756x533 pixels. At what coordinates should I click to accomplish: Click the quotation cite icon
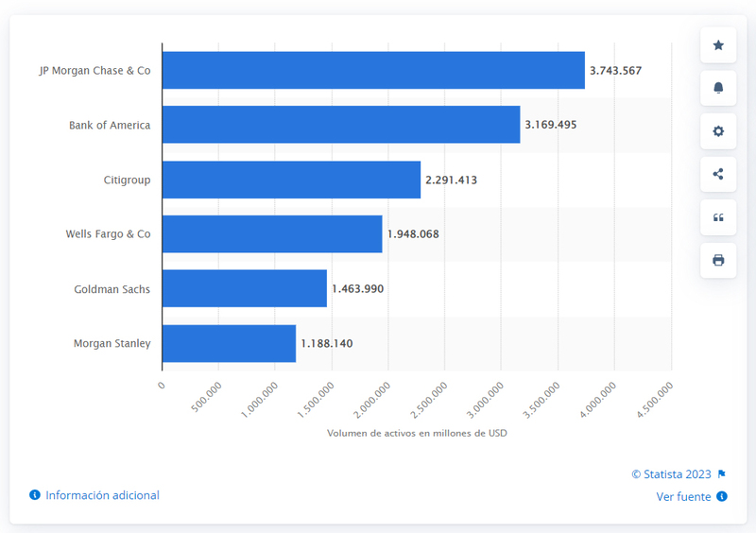click(x=718, y=217)
